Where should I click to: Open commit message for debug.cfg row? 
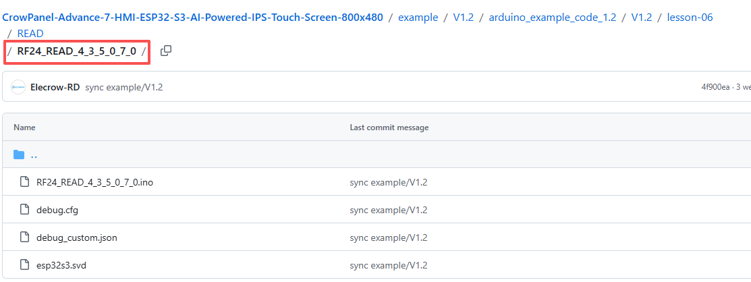pyautogui.click(x=389, y=210)
